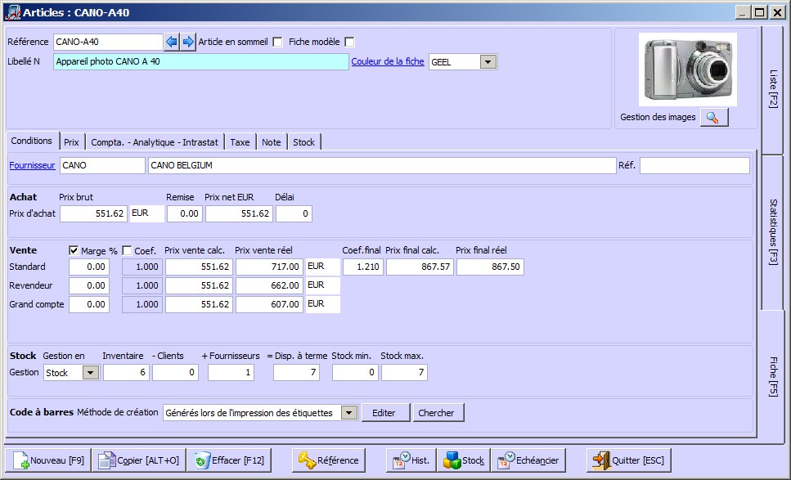Enable Article en sommeil checkbox
The width and height of the screenshot is (791, 480).
point(277,42)
